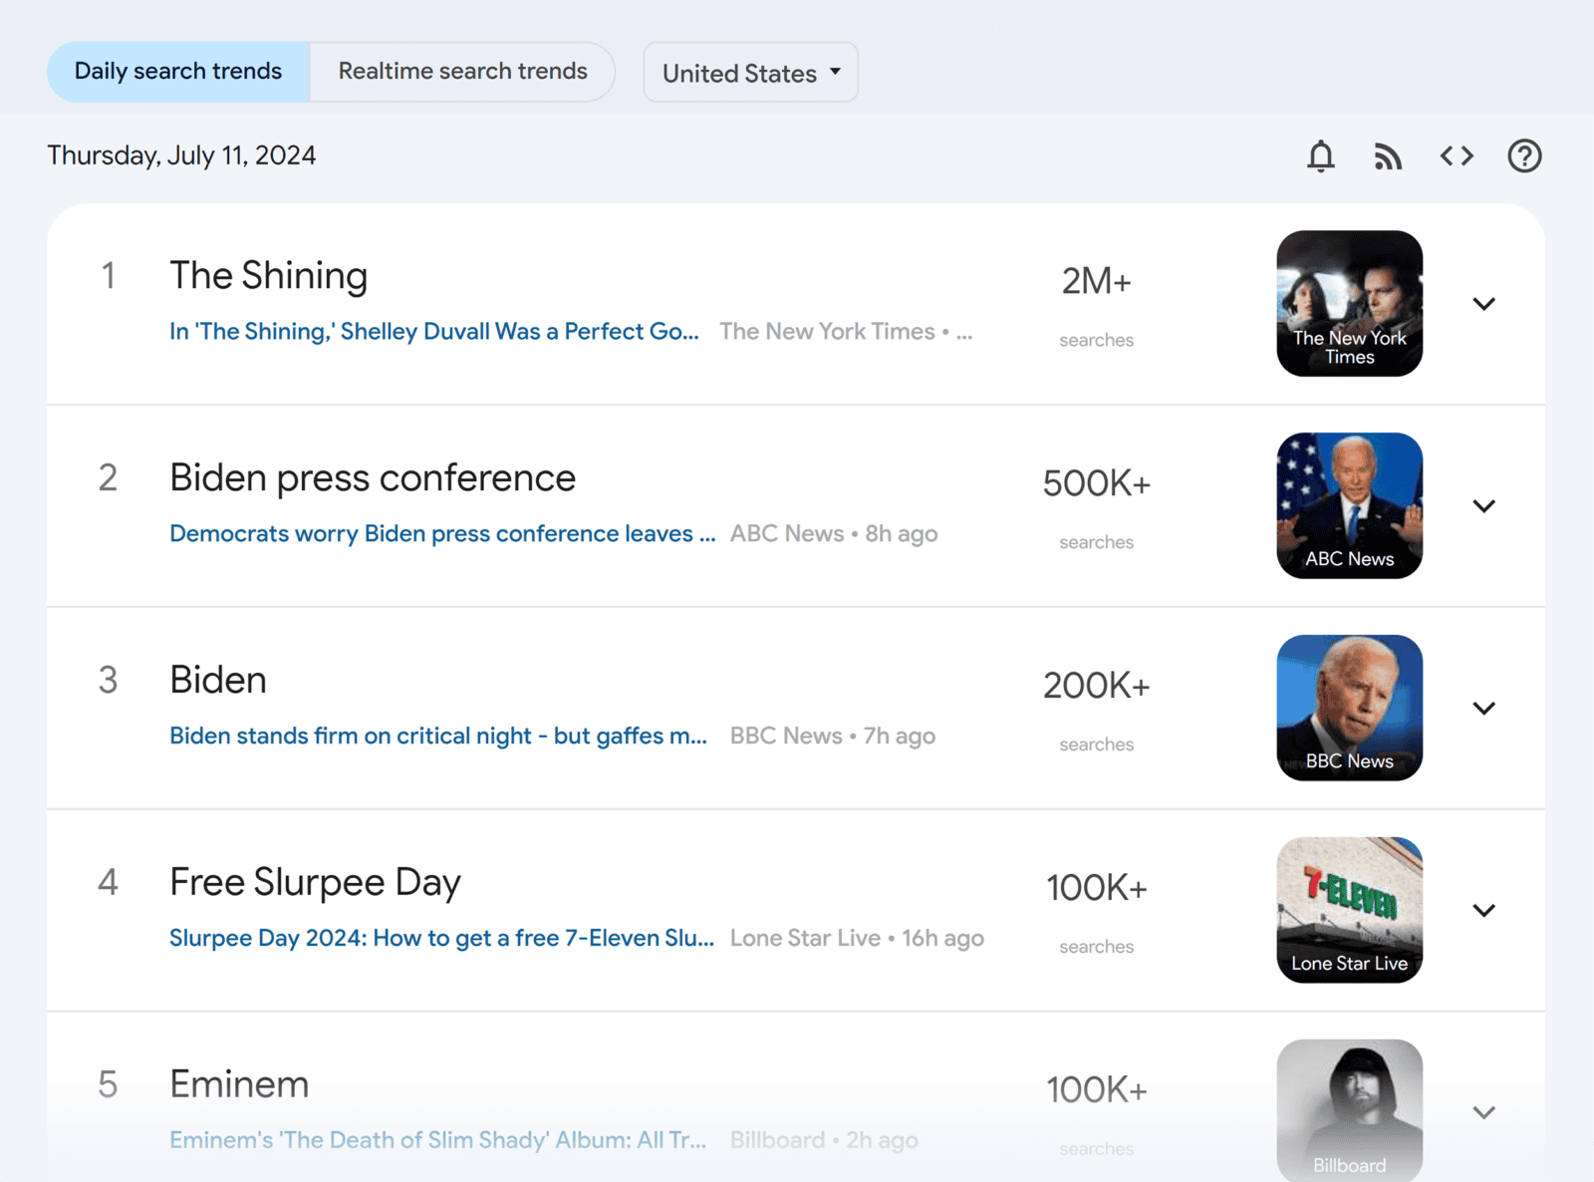Open the RSS feed icon
This screenshot has height=1182, width=1594.
coord(1388,155)
